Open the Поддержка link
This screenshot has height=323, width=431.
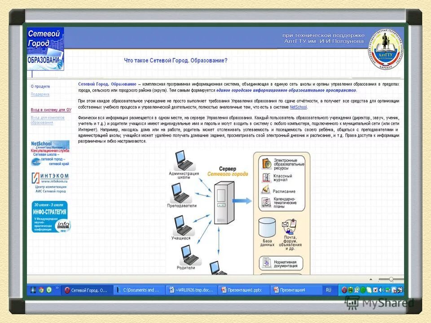pos(40,94)
